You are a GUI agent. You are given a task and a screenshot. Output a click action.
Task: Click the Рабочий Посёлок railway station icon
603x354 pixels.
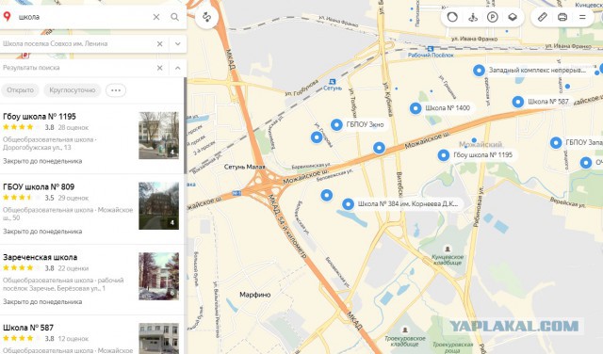431,48
